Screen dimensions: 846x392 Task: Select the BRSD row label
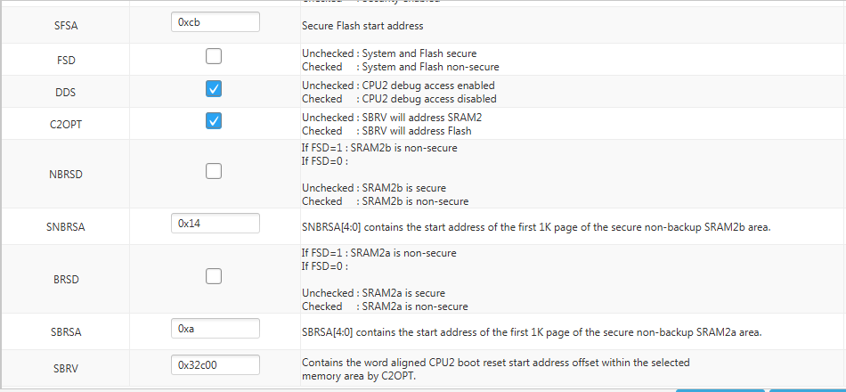point(65,281)
